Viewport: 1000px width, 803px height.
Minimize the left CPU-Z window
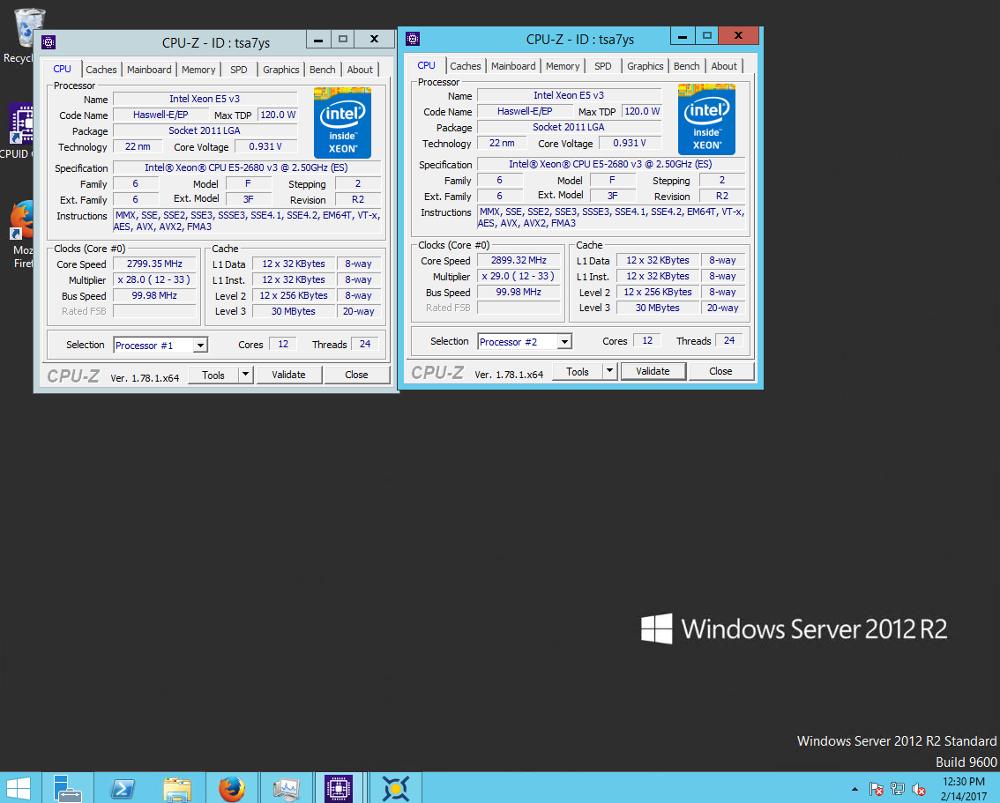pyautogui.click(x=318, y=40)
